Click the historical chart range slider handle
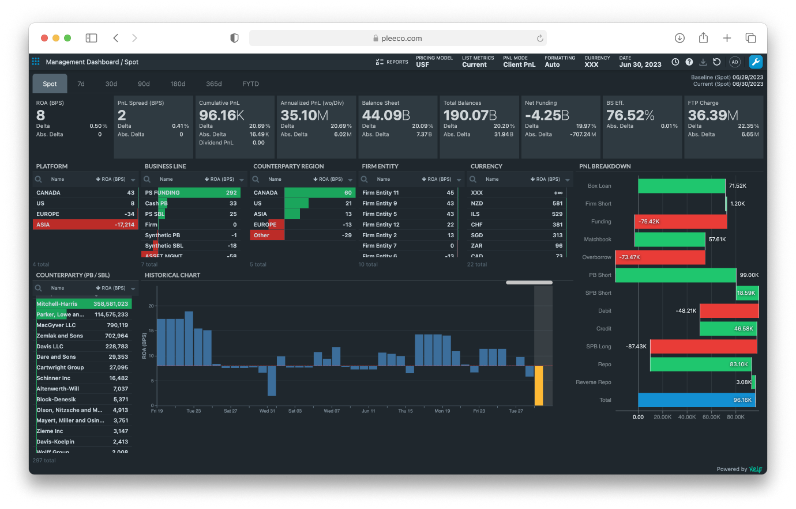 tap(529, 283)
